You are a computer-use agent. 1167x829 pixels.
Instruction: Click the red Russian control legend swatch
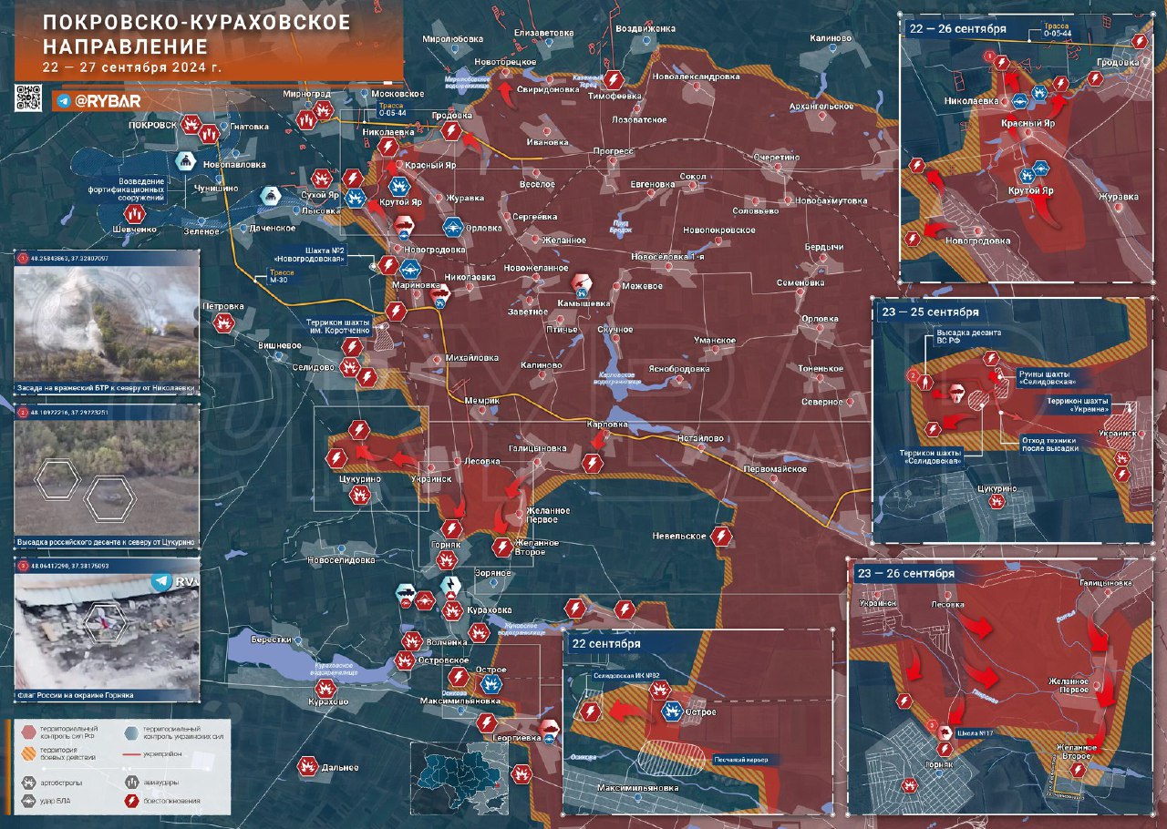(29, 731)
